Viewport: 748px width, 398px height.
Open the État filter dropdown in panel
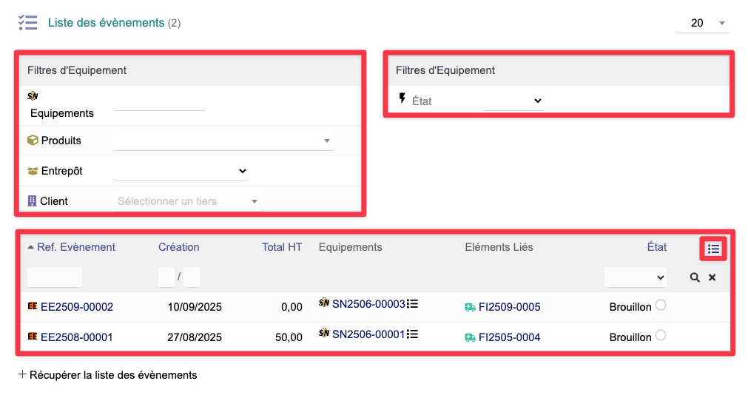(513, 101)
